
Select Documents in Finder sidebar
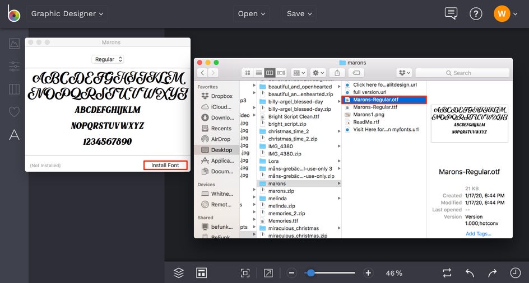tap(217, 172)
